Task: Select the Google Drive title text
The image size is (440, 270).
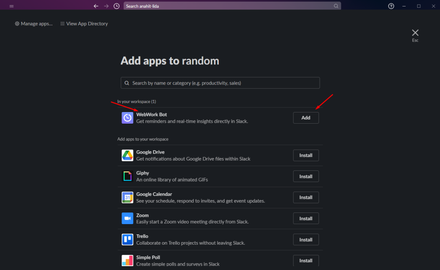Action: tap(150, 152)
